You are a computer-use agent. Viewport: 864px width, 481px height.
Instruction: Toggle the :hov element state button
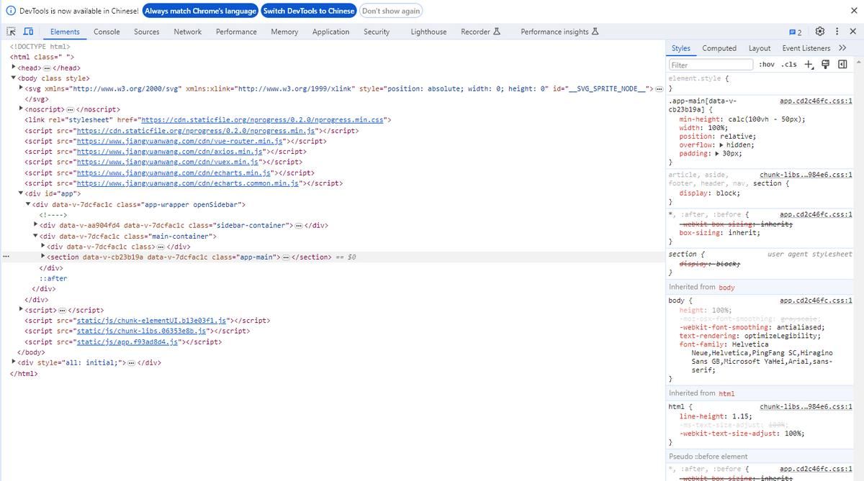tap(767, 64)
